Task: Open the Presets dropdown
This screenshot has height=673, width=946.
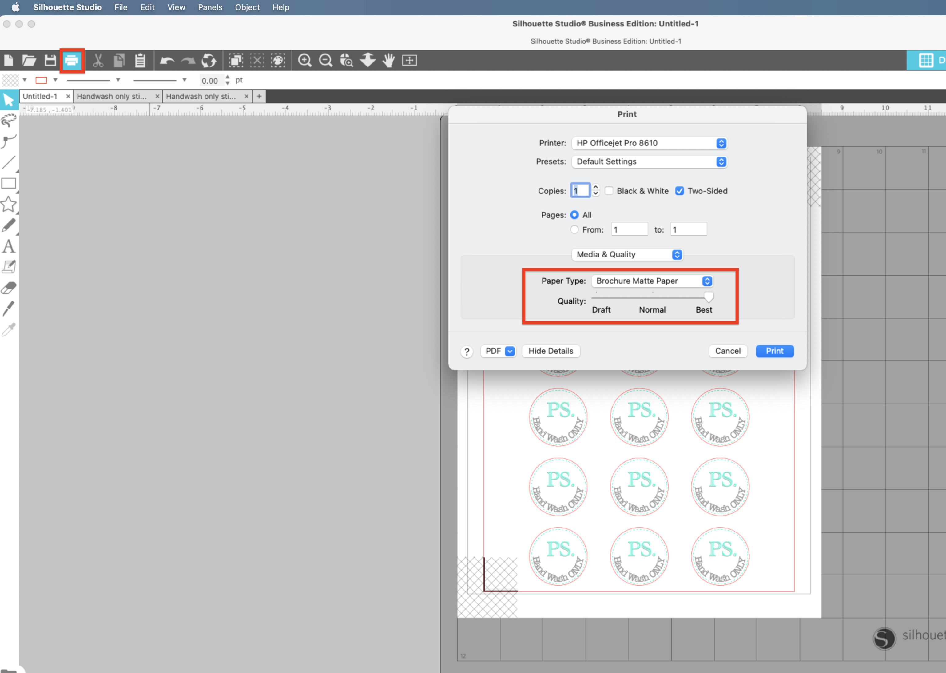Action: [x=649, y=161]
